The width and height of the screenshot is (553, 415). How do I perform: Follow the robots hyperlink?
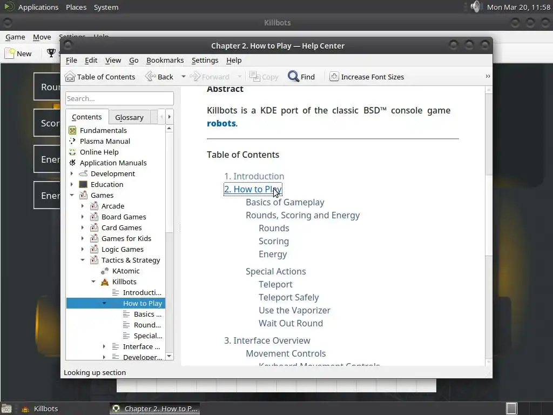[x=221, y=123]
